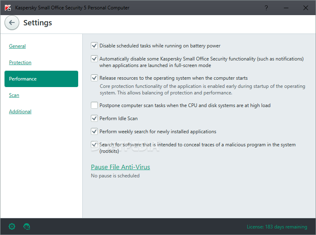This screenshot has height=235, width=316.
Task: Open support via the headset agent icon
Action: (x=27, y=226)
